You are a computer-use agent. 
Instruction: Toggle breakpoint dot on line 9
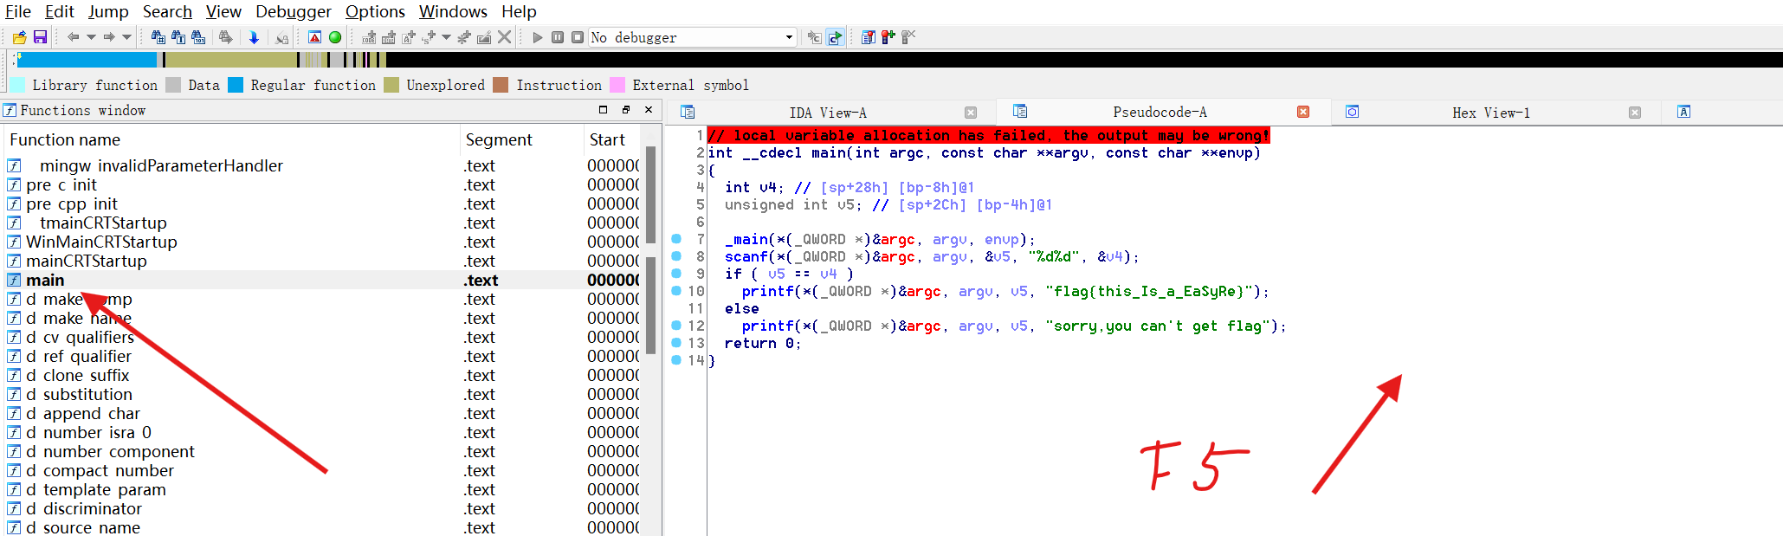(676, 274)
